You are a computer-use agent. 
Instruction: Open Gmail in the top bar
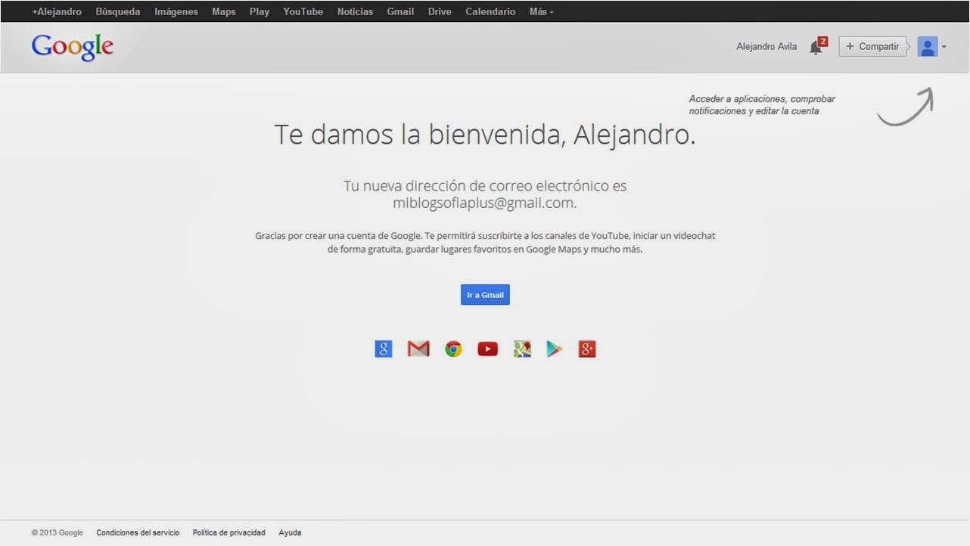tap(400, 12)
